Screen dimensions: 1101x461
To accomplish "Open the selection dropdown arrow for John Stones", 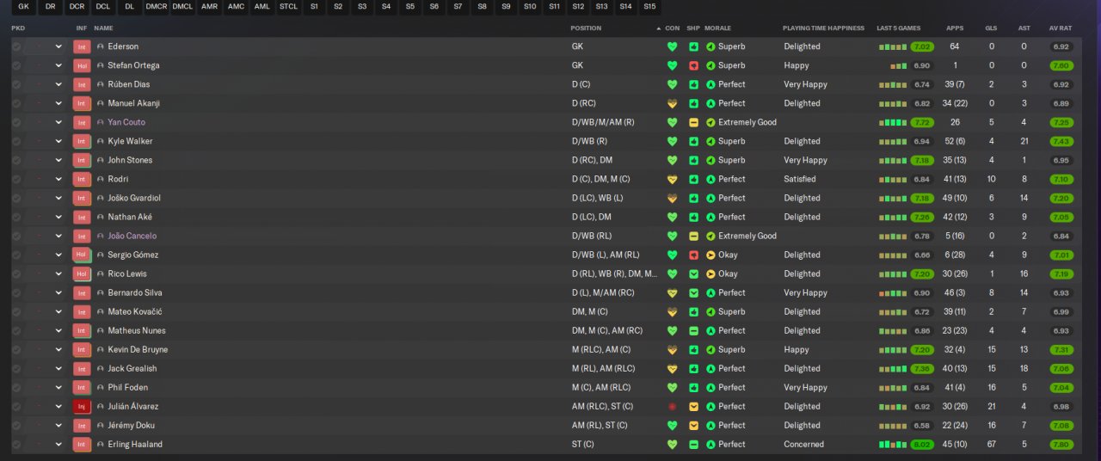I will click(x=58, y=160).
